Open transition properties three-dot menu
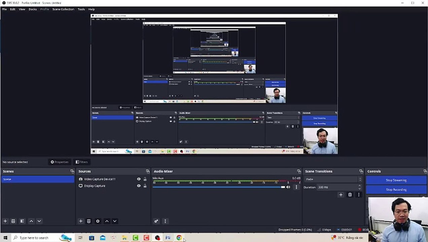428x242 pixels. tap(359, 195)
